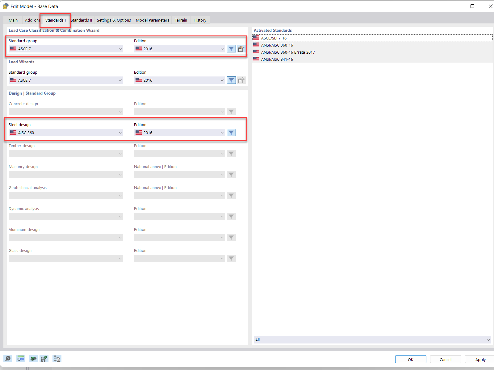Open Combination Wizard Edition 2016 dropdown
The image size is (494, 370).
[179, 49]
